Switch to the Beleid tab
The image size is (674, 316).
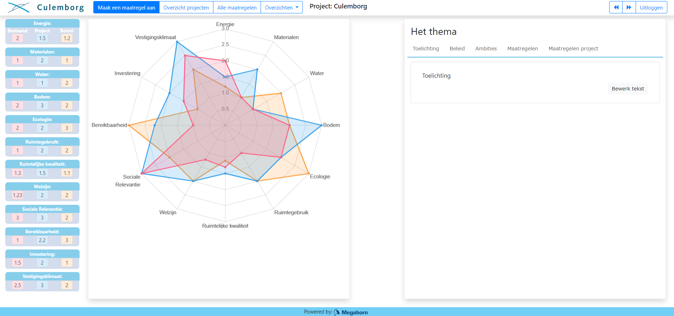click(457, 49)
